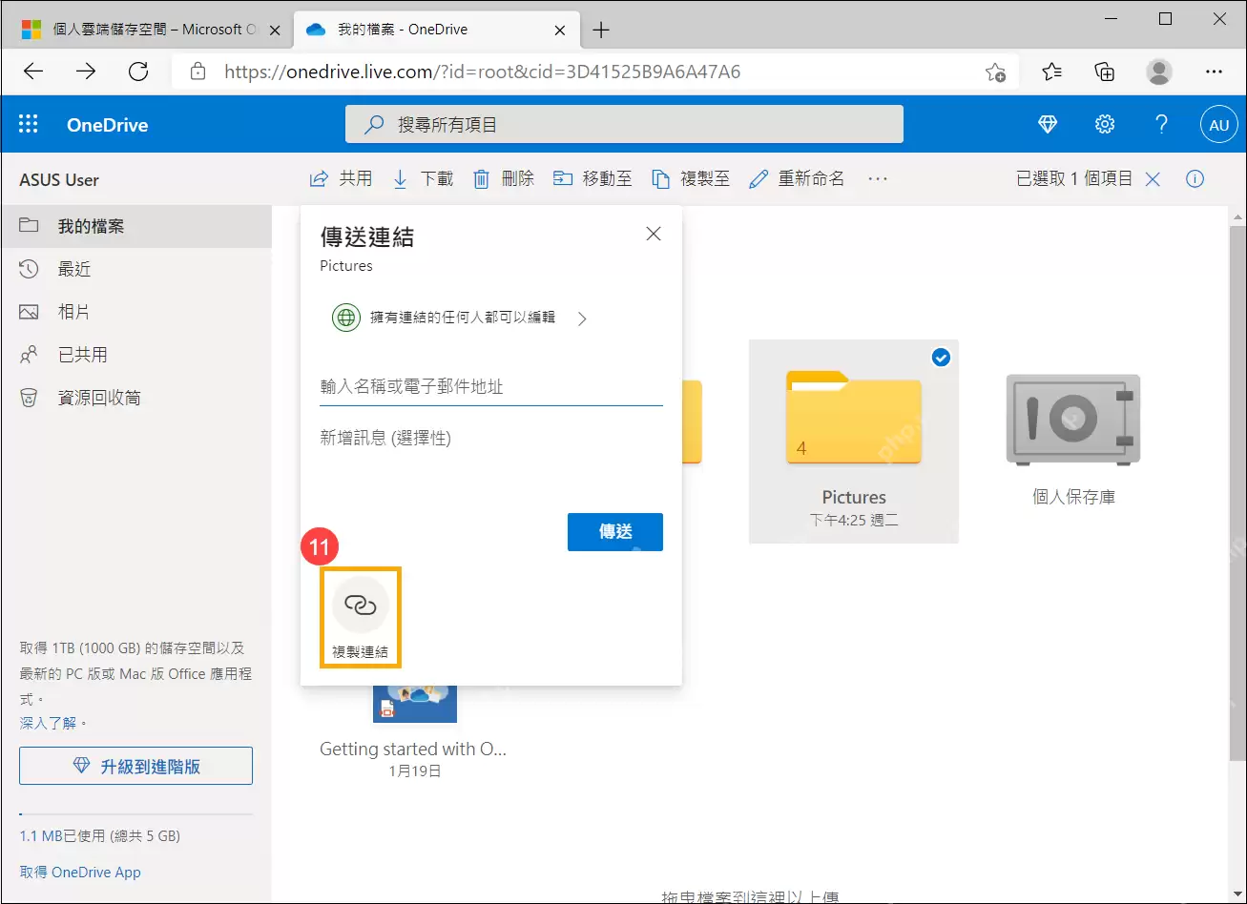Select 最近 in the sidebar
The height and width of the screenshot is (904, 1247).
135,269
